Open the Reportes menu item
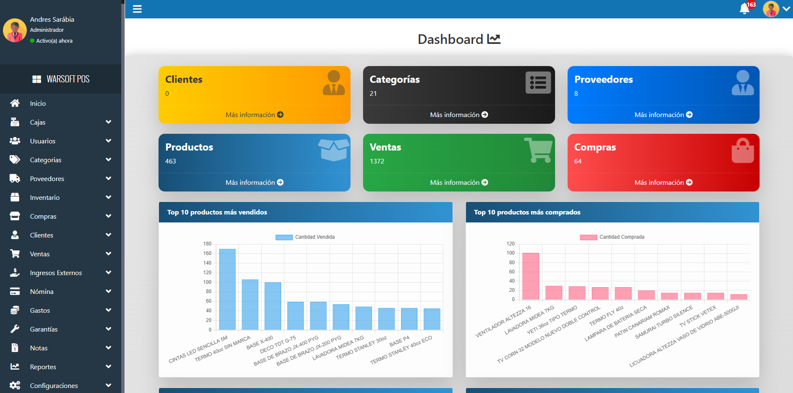793x393 pixels. (43, 367)
